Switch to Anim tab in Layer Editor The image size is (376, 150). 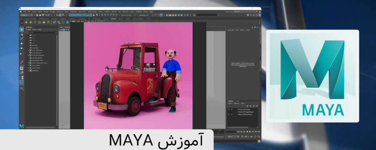click(x=238, y=101)
